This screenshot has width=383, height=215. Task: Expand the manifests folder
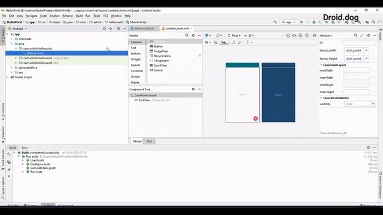coord(11,39)
